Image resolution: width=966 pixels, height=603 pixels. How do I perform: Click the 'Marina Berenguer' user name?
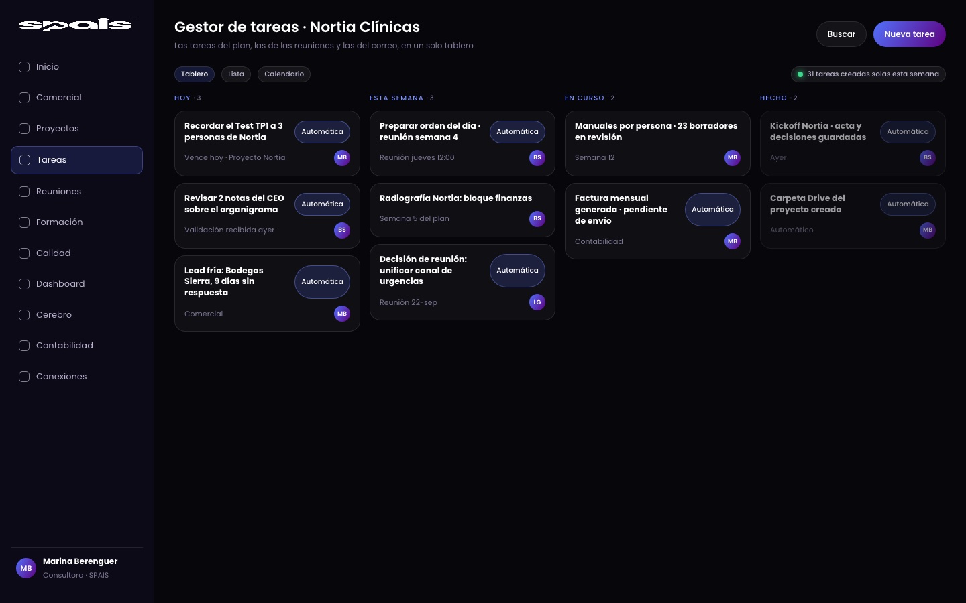[80, 561]
